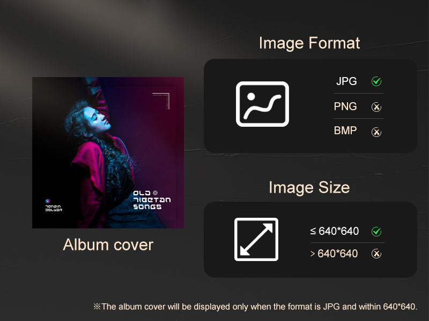Image resolution: width=429 pixels, height=321 pixels.
Task: Select the JPG format label
Action: 346,81
